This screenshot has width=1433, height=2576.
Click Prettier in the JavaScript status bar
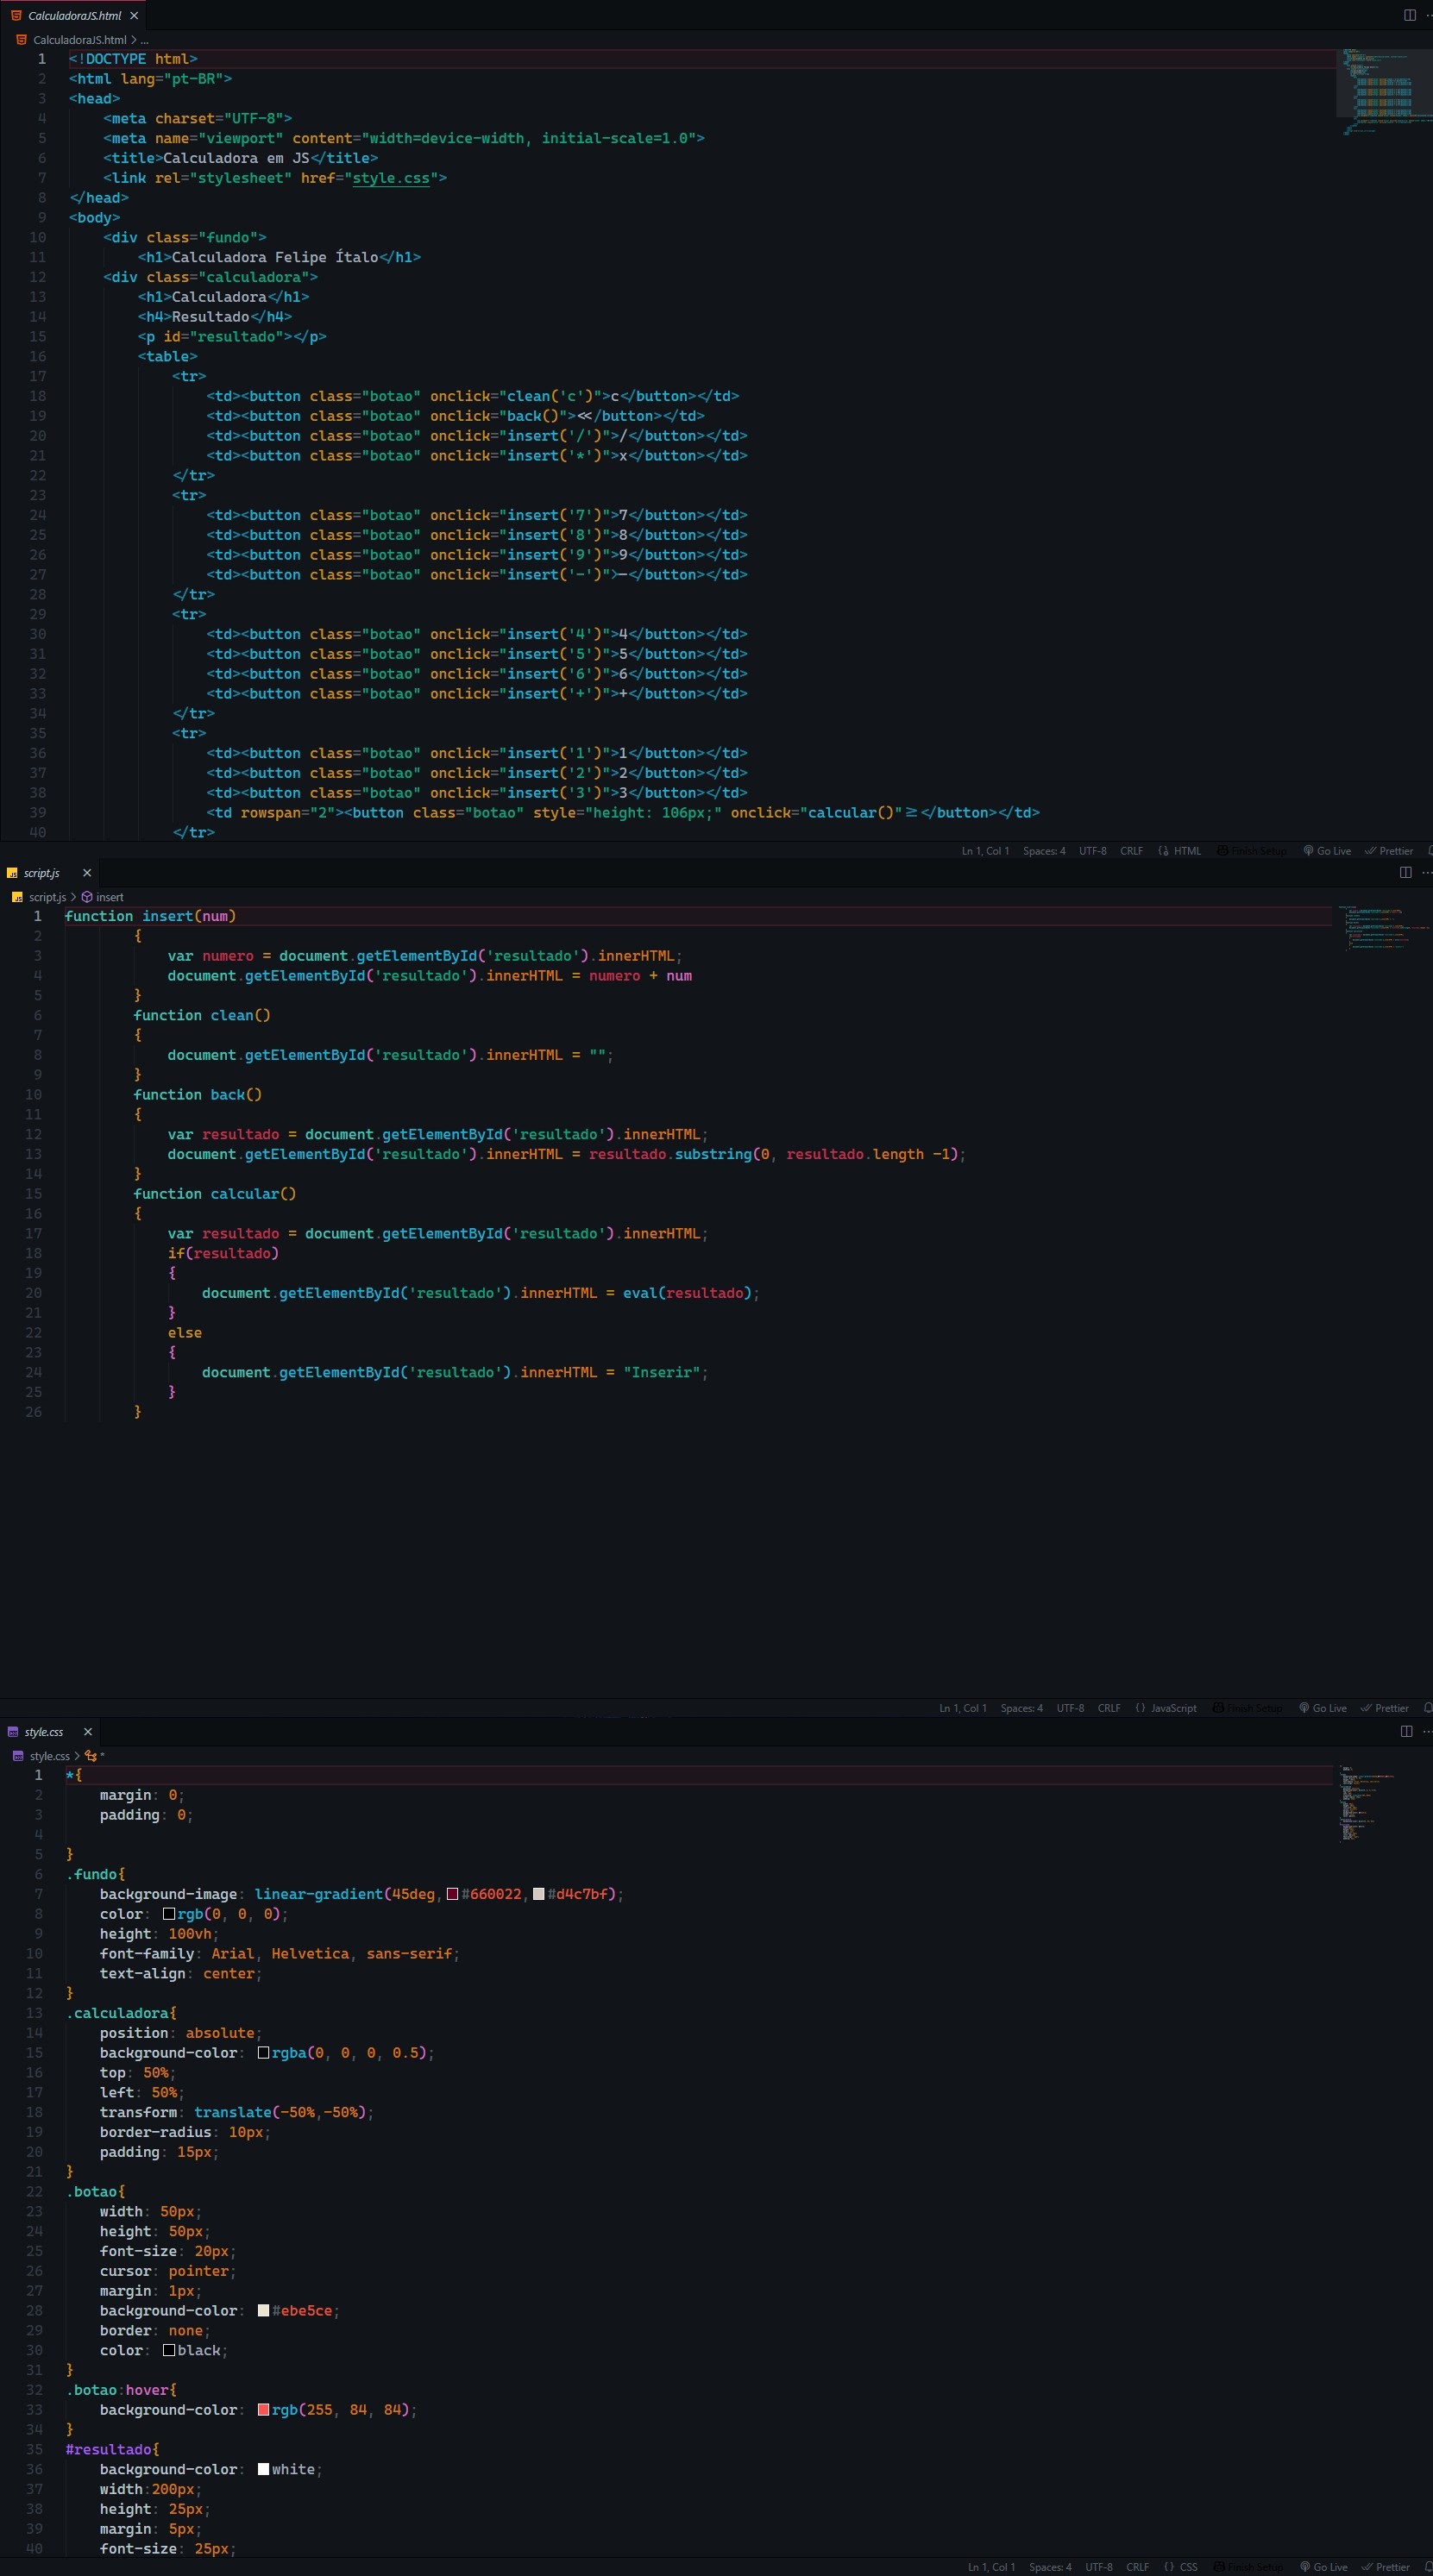[x=1385, y=1708]
